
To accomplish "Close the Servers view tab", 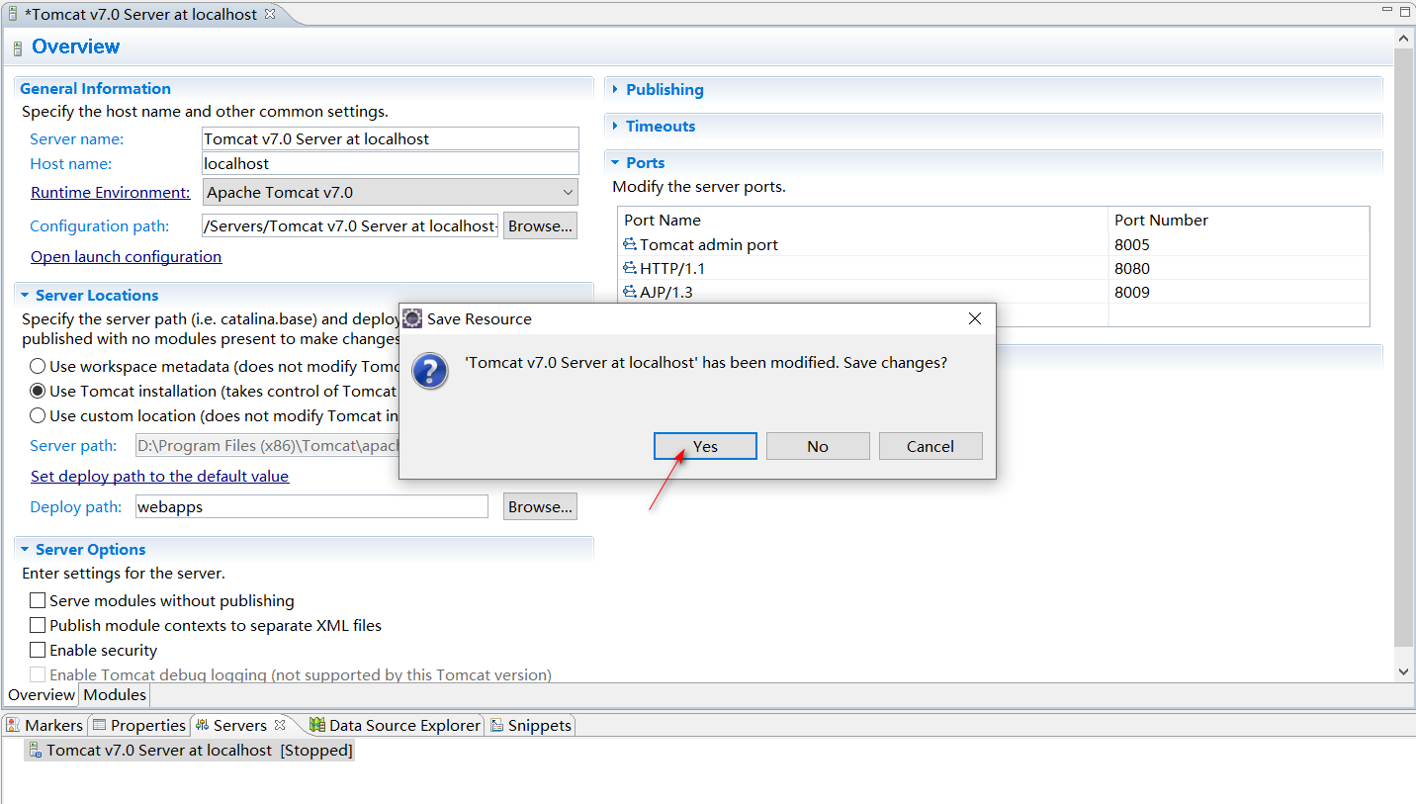I will 280,724.
